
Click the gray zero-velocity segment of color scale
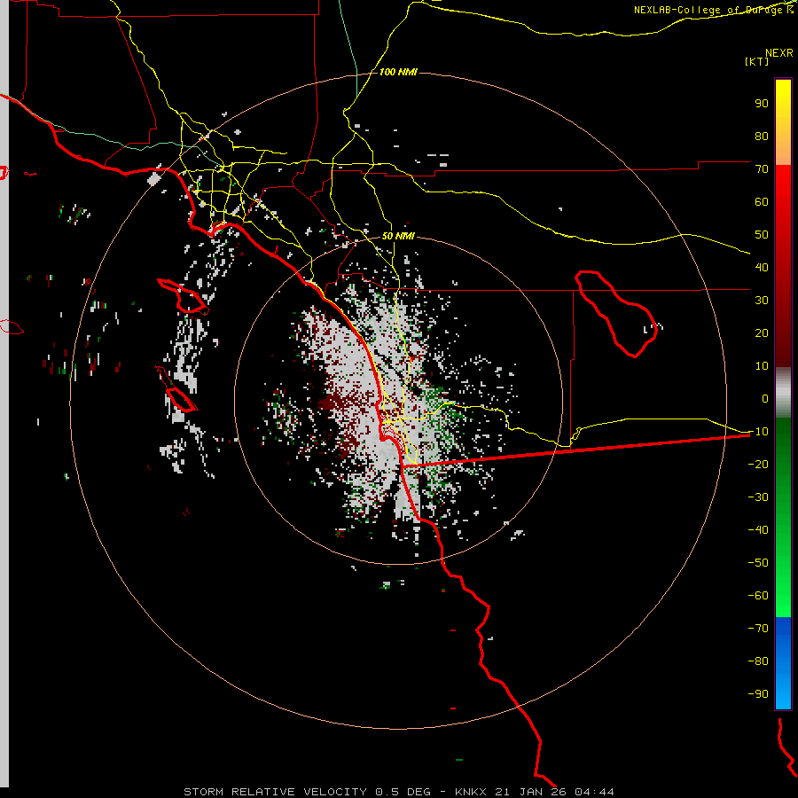(783, 393)
